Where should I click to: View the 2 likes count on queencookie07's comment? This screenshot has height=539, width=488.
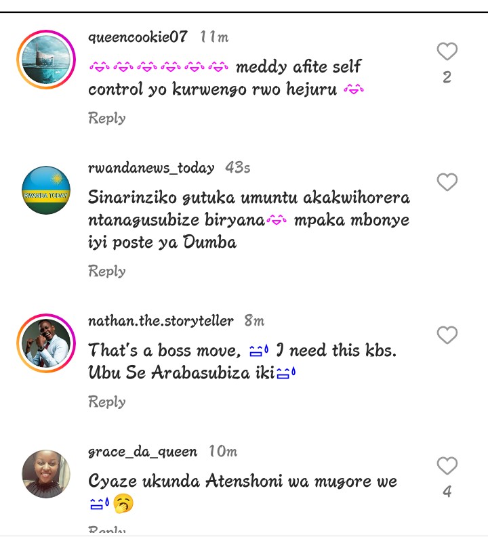pyautogui.click(x=447, y=77)
